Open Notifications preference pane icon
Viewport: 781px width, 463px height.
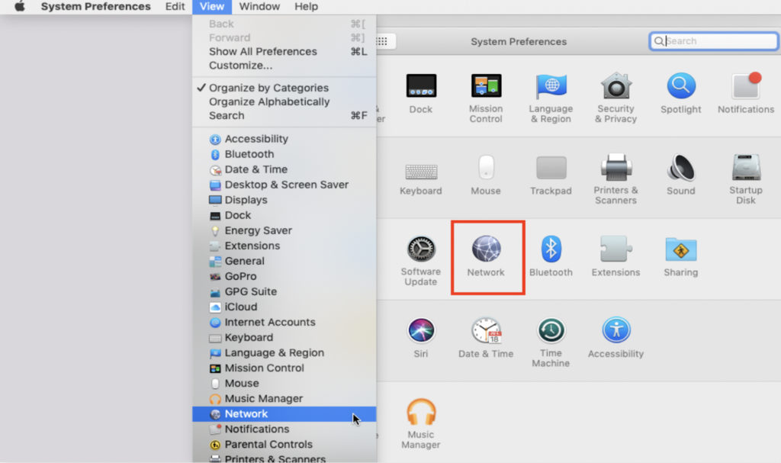click(746, 85)
